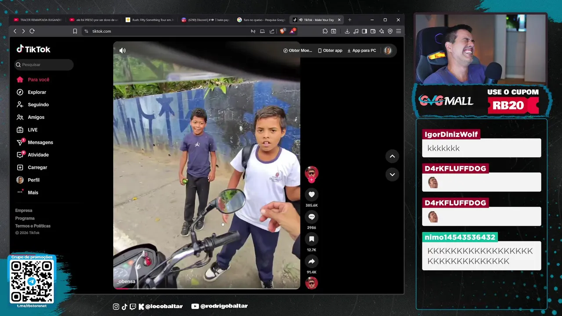Click Obter Moedas button
This screenshot has width=562, height=316.
coord(298,50)
